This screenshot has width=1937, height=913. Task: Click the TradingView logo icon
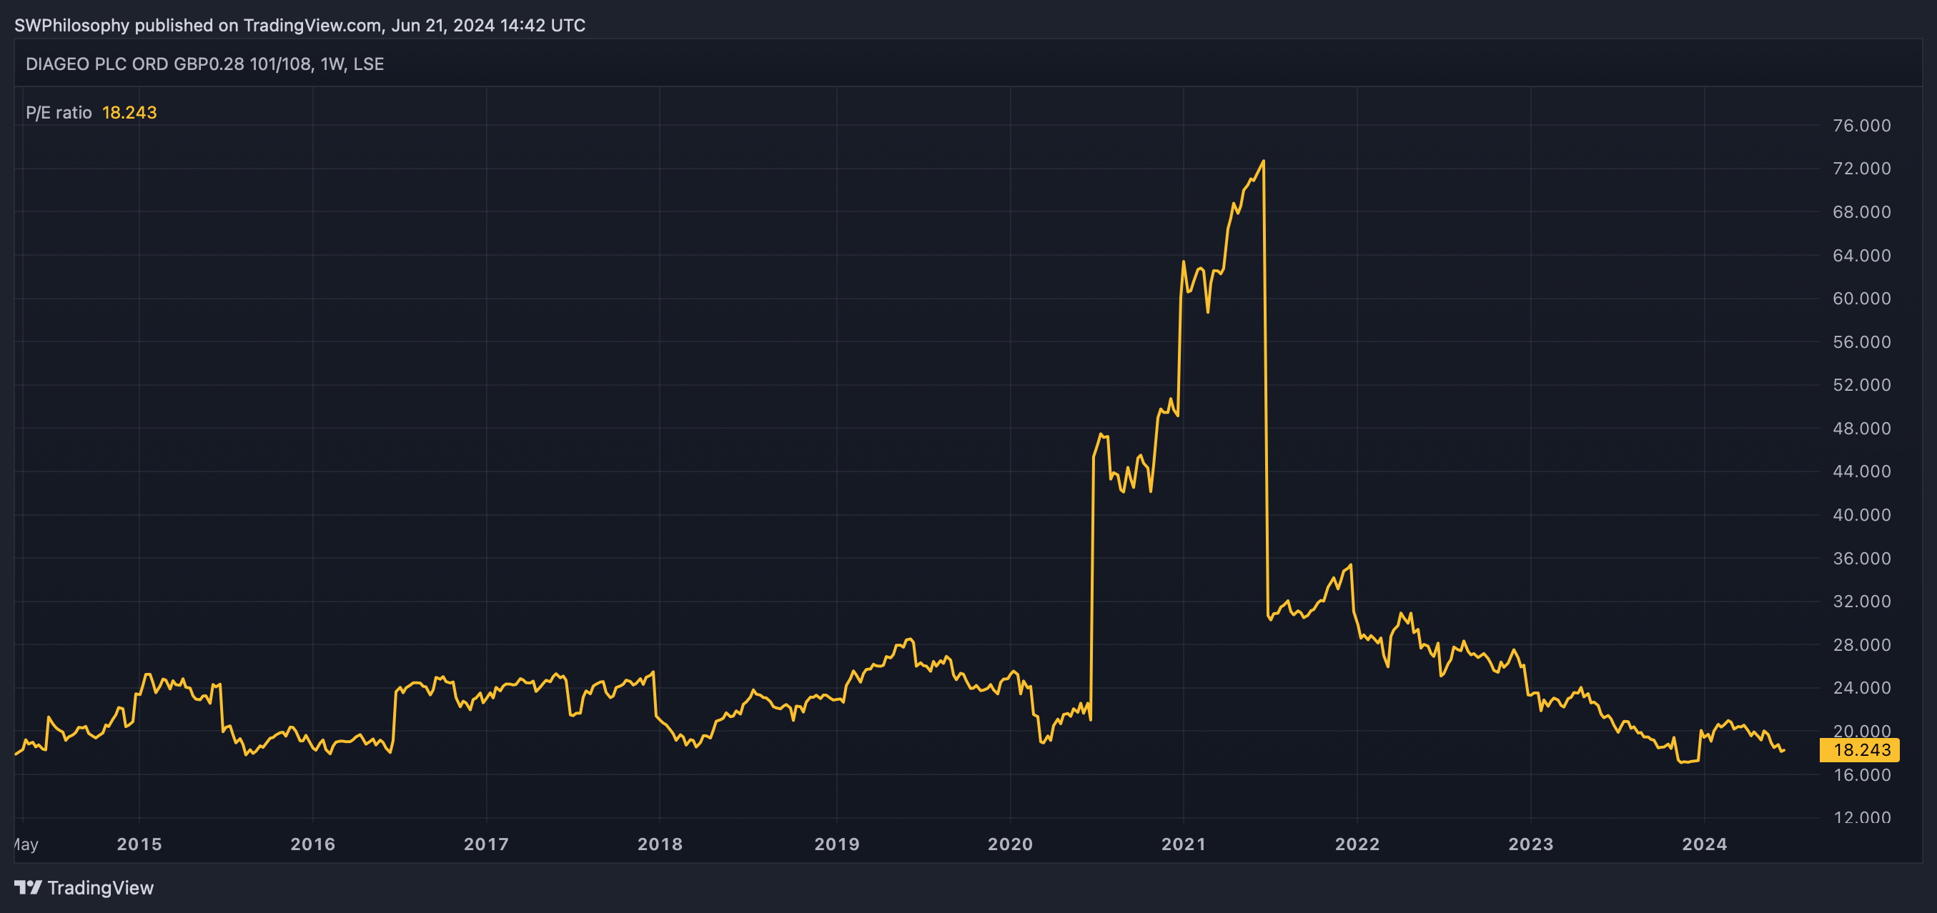pos(28,887)
